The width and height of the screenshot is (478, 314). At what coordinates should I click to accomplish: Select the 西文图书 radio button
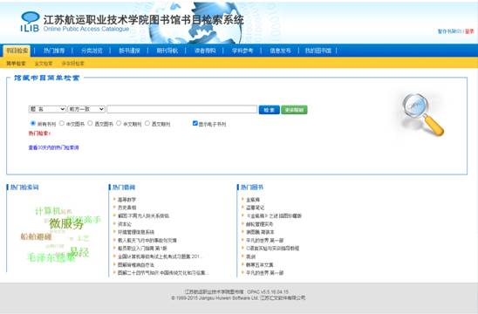click(90, 123)
